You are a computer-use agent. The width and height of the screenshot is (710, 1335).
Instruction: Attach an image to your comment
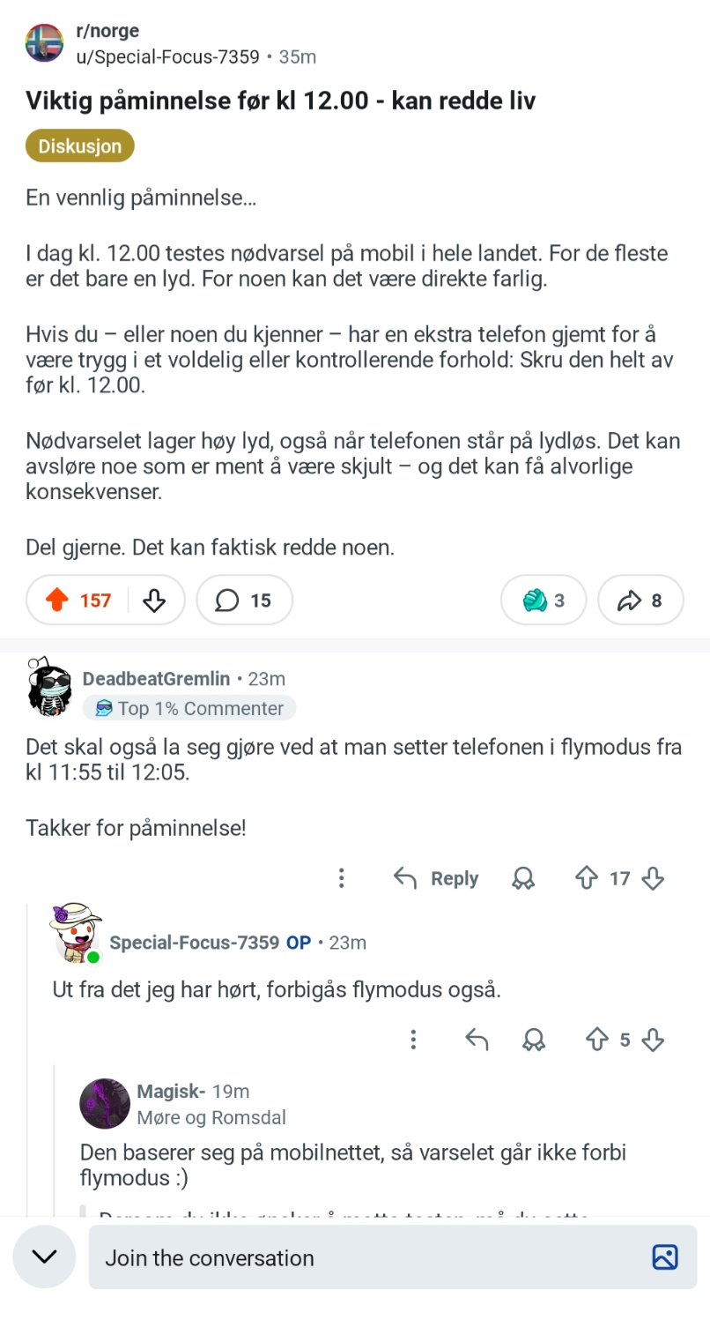click(x=665, y=1257)
